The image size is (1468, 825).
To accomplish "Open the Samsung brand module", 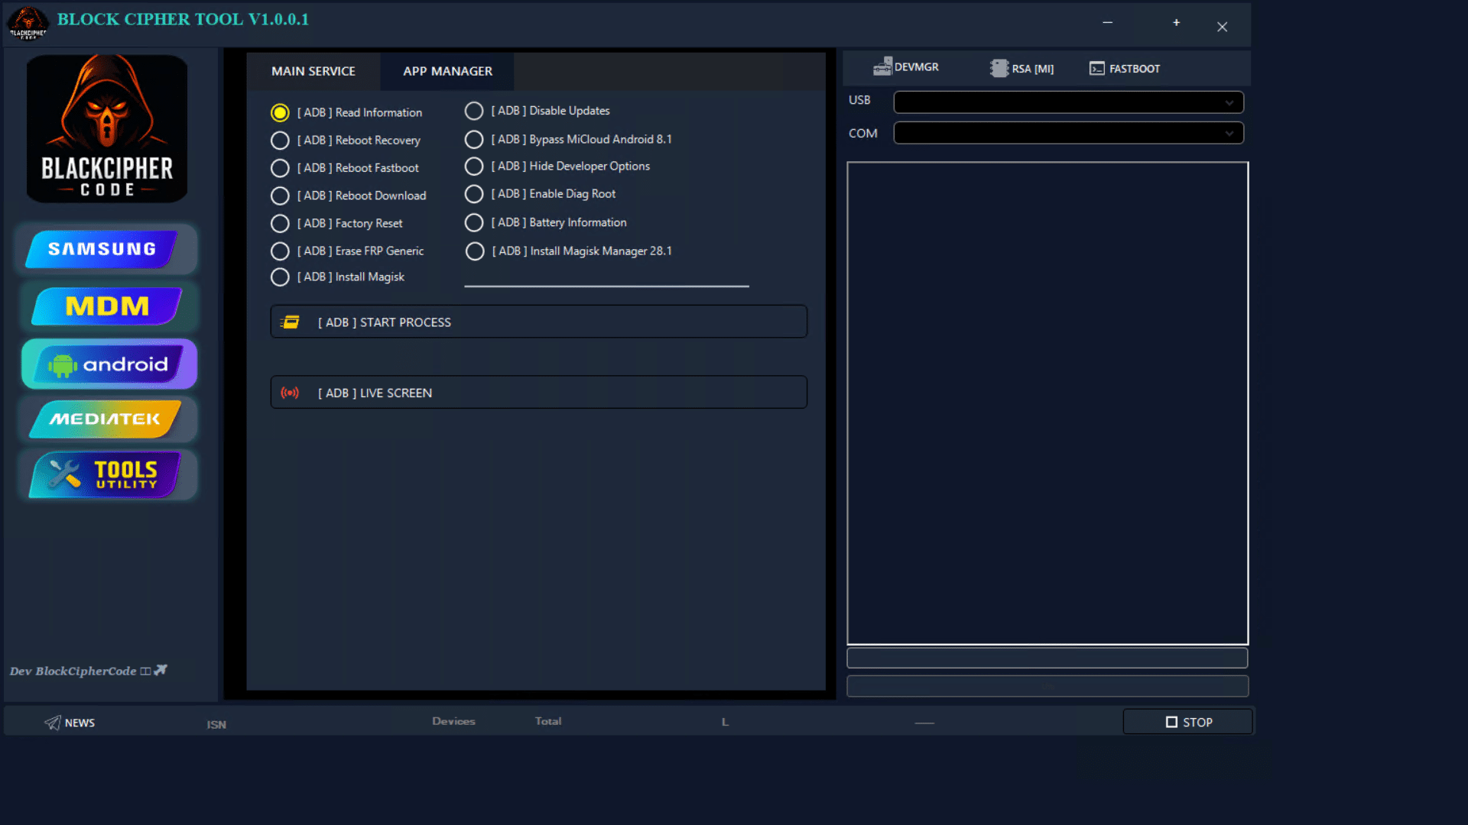I will click(x=103, y=249).
